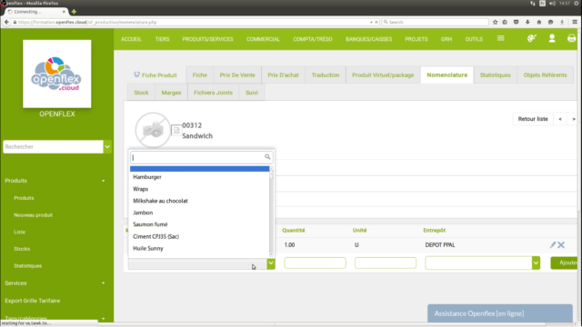Open the Entrepôt warehouse dropdown arrow
Image resolution: width=582 pixels, height=327 pixels.
point(536,263)
